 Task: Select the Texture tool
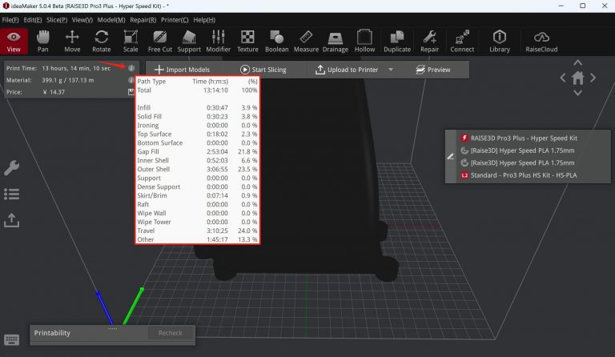click(x=247, y=41)
